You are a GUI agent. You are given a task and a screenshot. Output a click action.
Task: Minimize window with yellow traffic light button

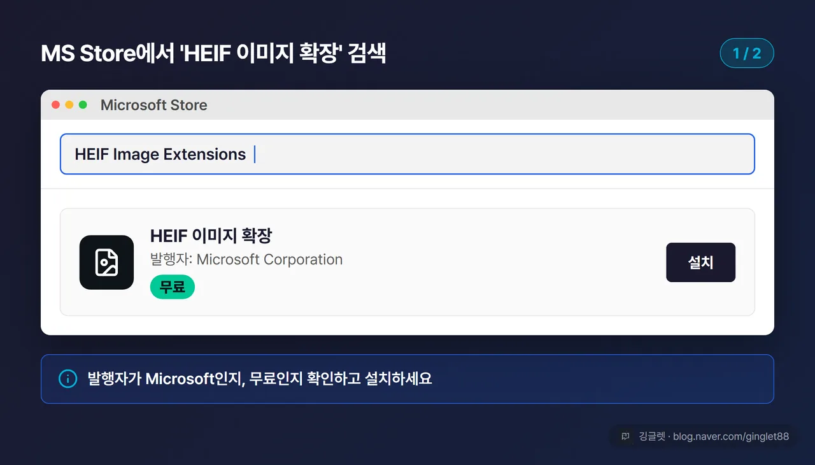point(69,105)
